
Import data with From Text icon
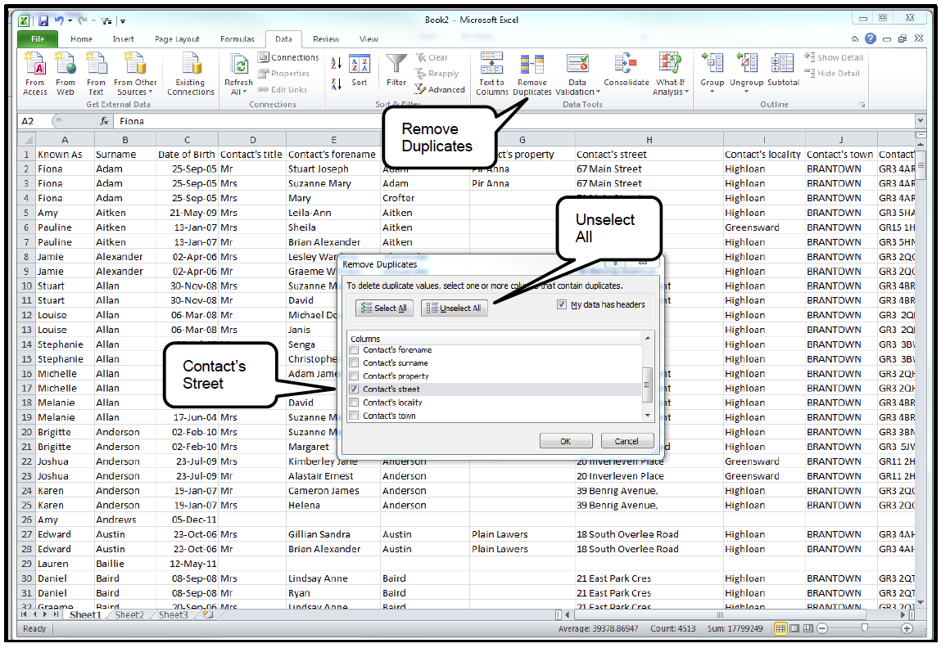point(96,73)
